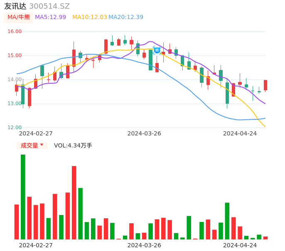Click the red triangle beside 成交量
The height and width of the screenshot is (251, 285).
(x=42, y=145)
